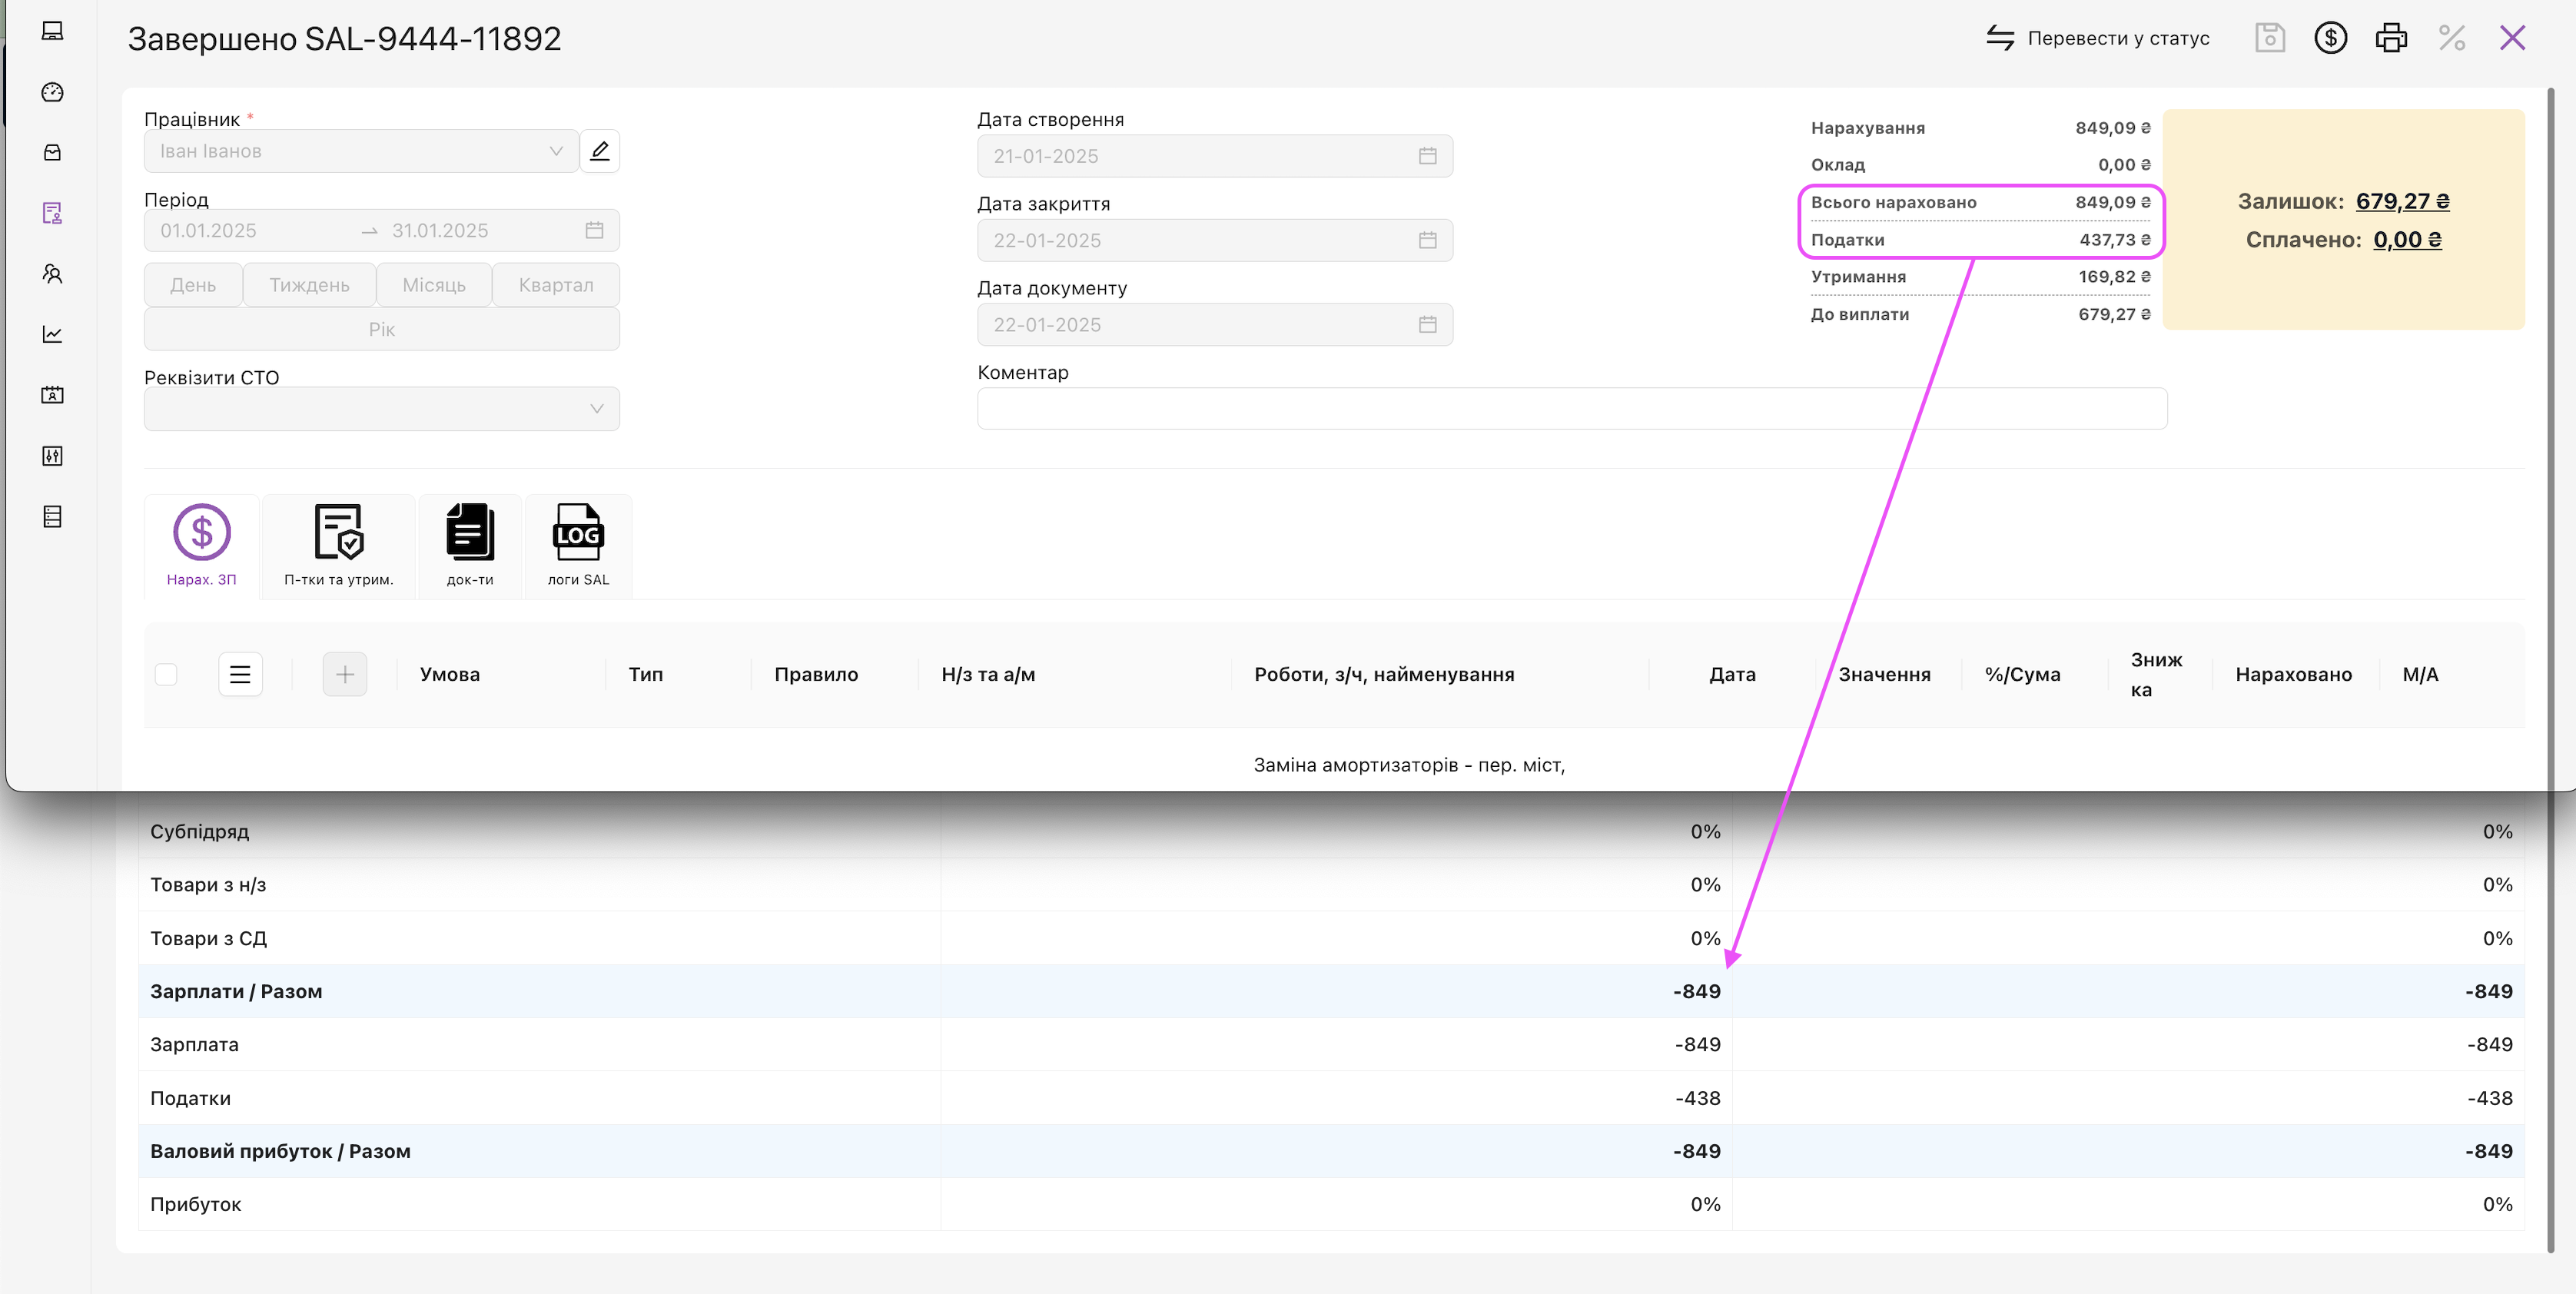Click the Коментар input field
Image resolution: width=2576 pixels, height=1294 pixels.
[x=1571, y=409]
